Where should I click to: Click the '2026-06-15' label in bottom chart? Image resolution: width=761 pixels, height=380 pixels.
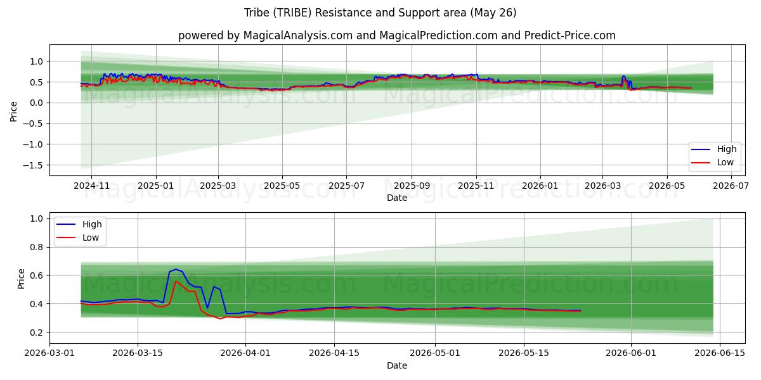pyautogui.click(x=719, y=355)
